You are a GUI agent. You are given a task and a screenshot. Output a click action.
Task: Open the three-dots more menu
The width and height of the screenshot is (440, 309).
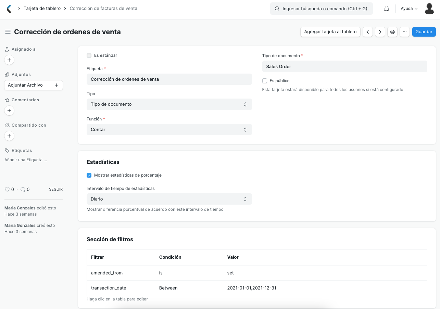pos(405,32)
